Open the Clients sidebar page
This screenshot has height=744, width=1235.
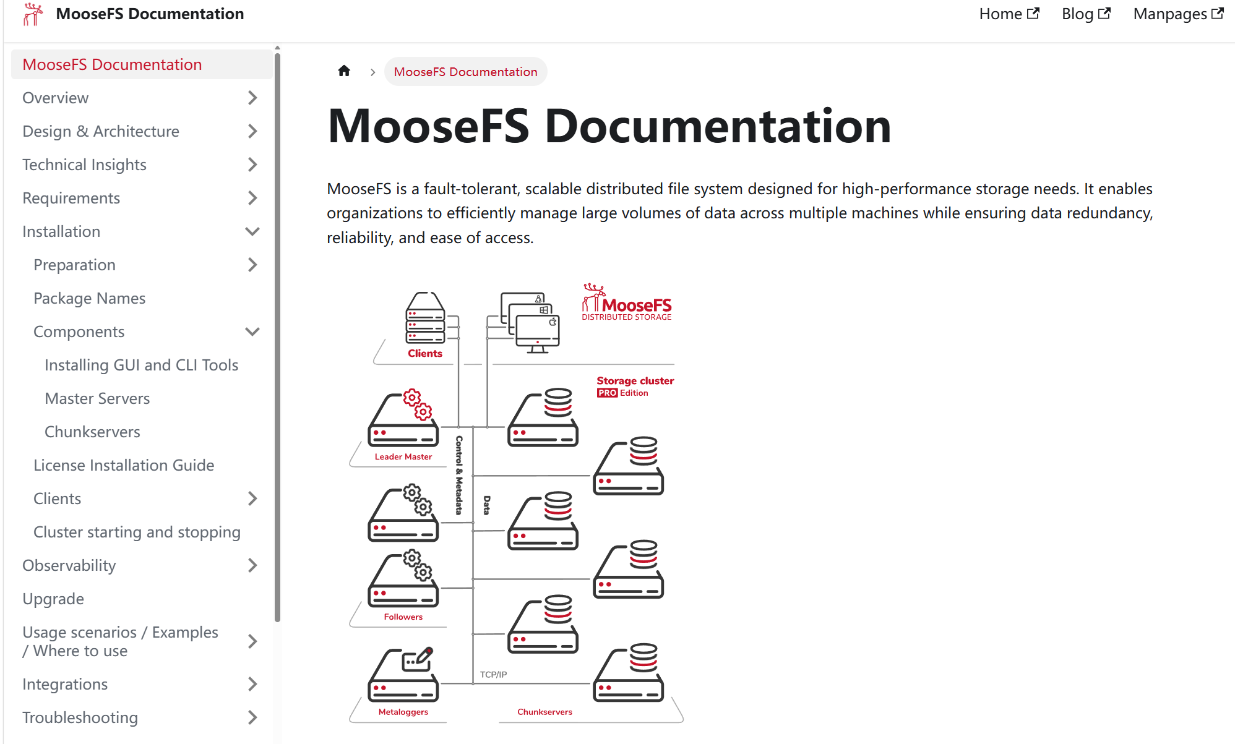58,498
